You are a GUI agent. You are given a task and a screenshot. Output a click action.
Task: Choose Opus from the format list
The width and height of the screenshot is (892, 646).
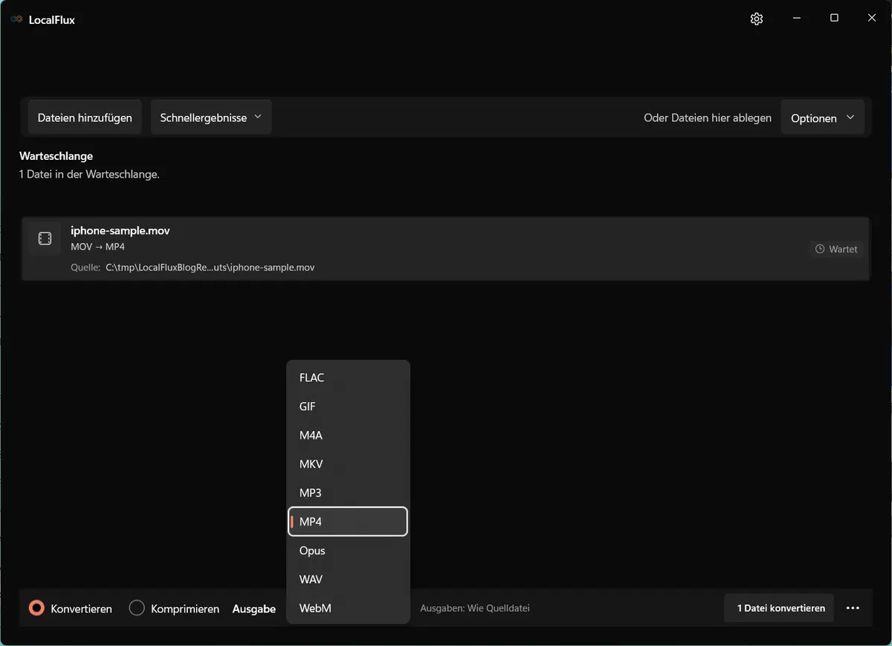348,551
